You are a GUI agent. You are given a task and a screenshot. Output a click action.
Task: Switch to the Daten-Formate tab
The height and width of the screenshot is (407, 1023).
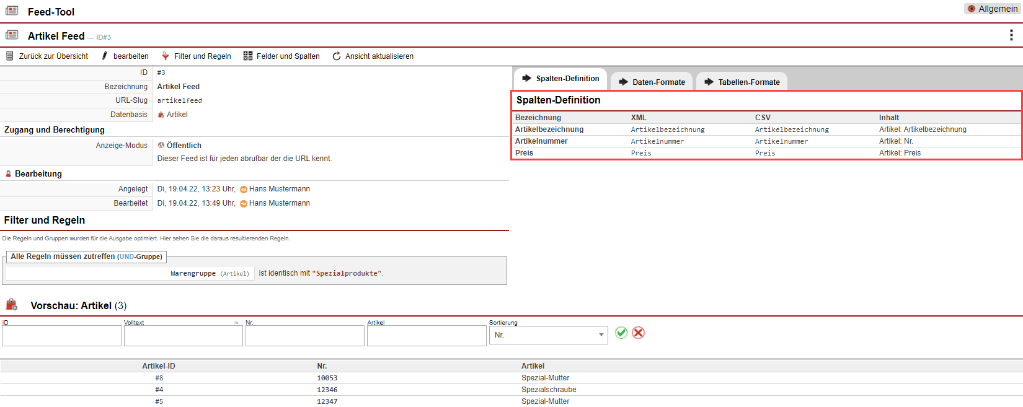pyautogui.click(x=652, y=82)
